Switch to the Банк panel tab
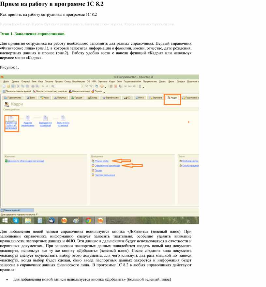Screen dimensions: 266x287 [31, 98]
